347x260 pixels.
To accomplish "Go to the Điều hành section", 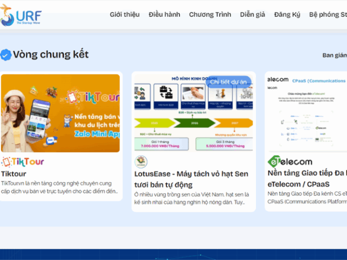I will [164, 15].
